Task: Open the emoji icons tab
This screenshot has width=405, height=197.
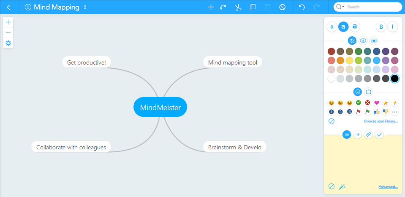Action: tap(358, 92)
